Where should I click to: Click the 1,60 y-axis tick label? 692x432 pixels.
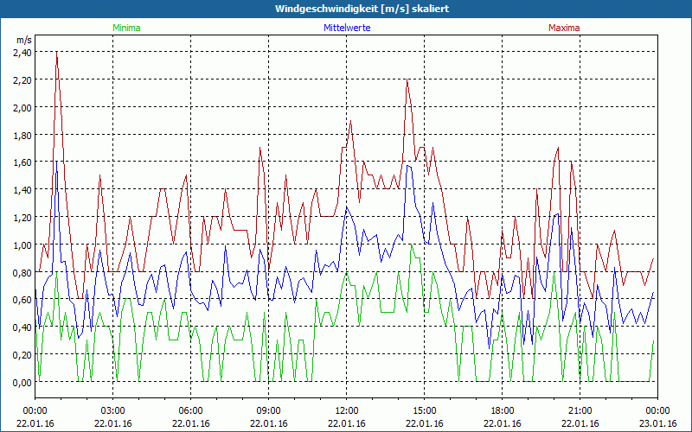(x=22, y=162)
